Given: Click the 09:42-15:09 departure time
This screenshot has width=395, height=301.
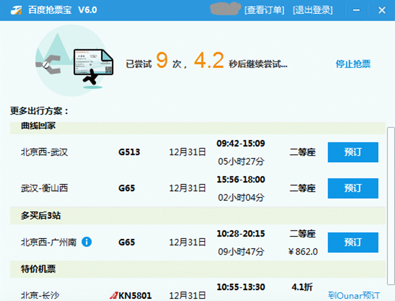Looking at the screenshot, I should (x=241, y=144).
